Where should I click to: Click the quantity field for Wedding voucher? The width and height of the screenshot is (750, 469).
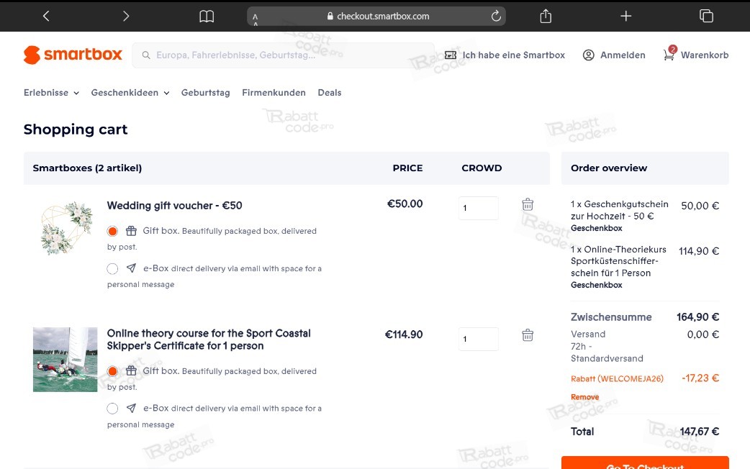479,208
